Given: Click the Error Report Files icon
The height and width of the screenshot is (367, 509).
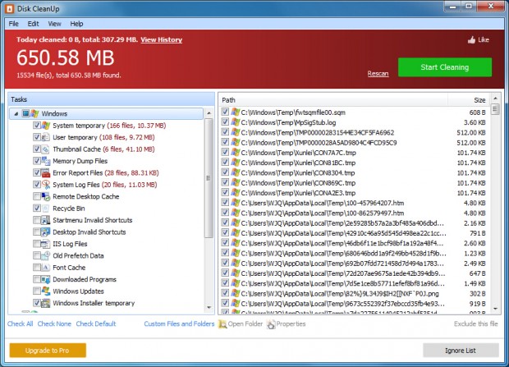Looking at the screenshot, I should point(46,172).
